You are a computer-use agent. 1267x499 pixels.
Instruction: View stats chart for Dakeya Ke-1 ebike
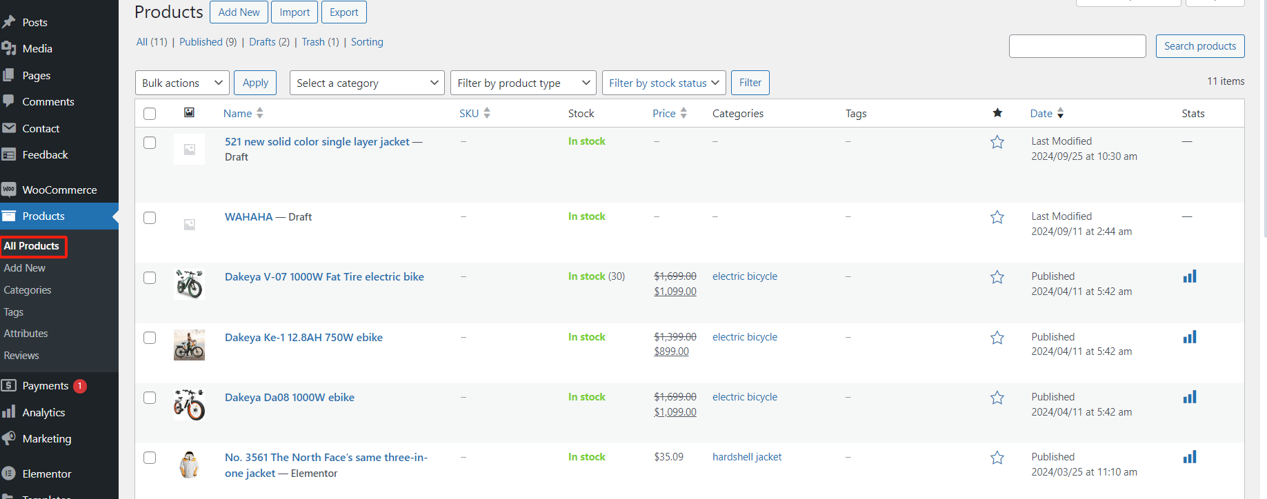coord(1190,337)
